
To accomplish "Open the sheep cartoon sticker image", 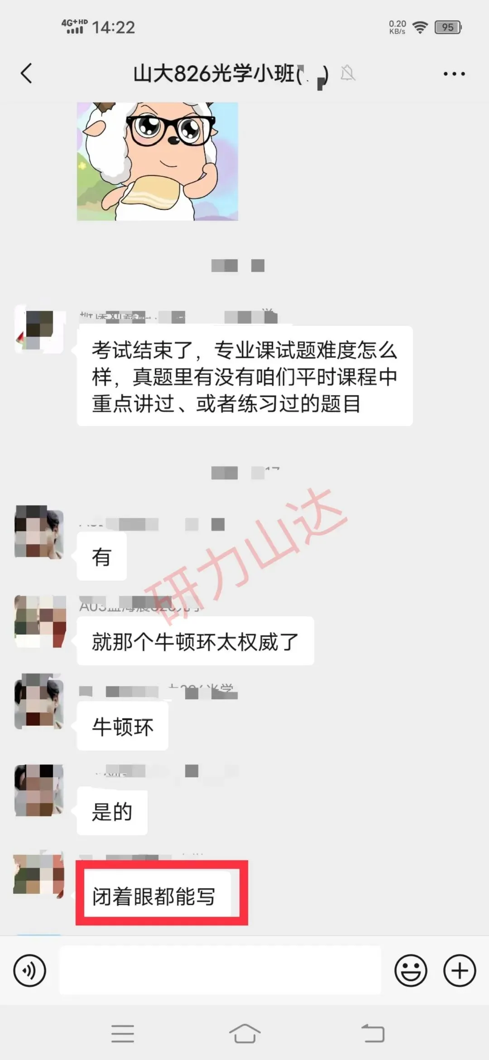I will (158, 161).
